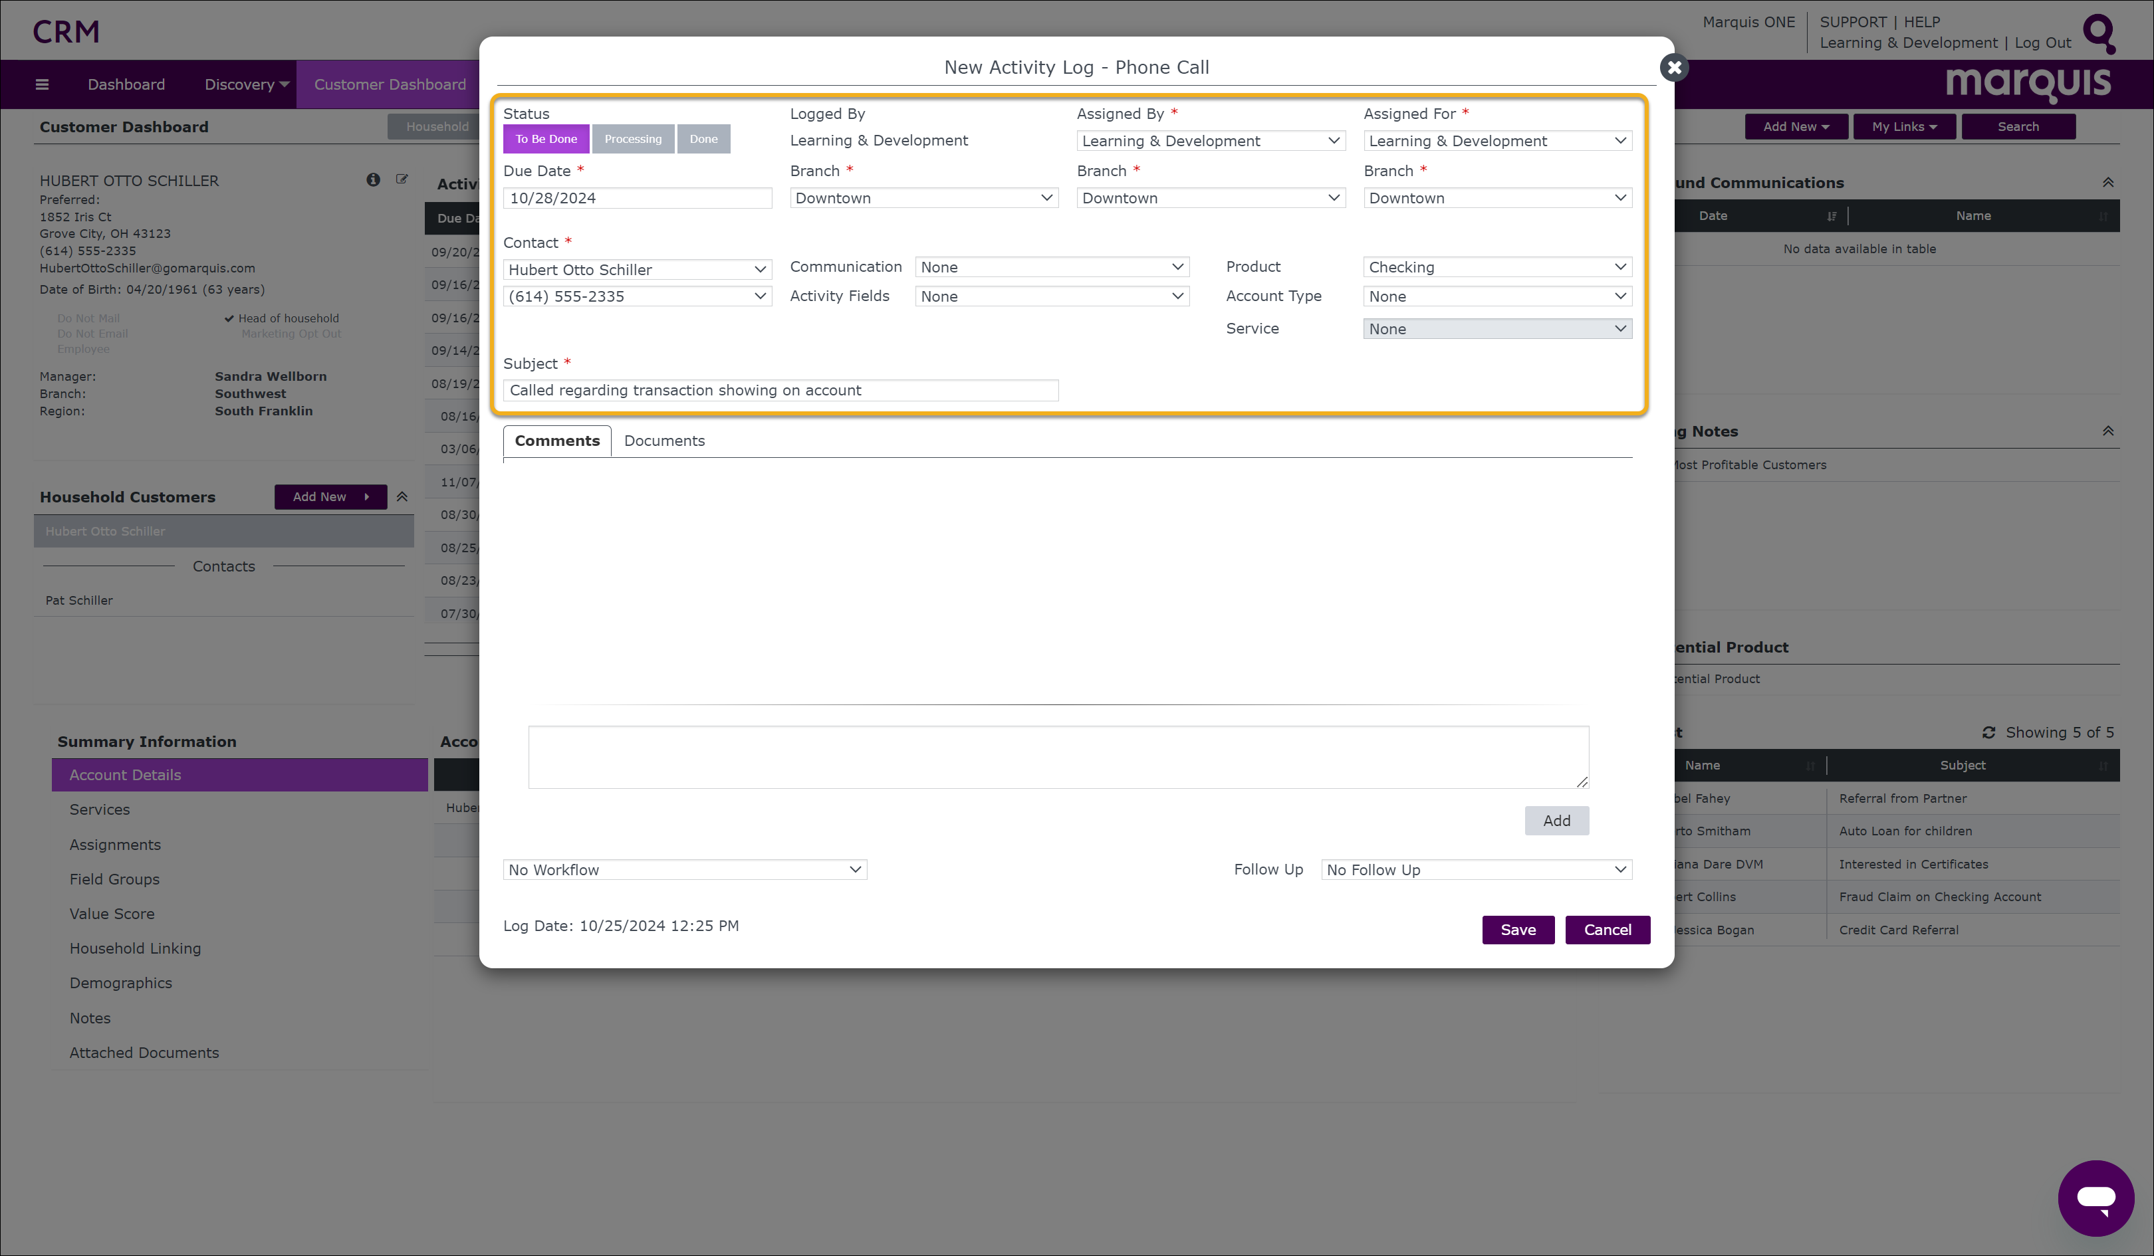This screenshot has width=2154, height=1256.
Task: Collapse the Household Customers section
Action: point(402,496)
